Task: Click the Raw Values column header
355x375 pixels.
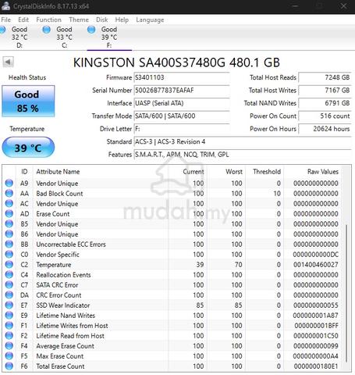Action: [x=323, y=172]
